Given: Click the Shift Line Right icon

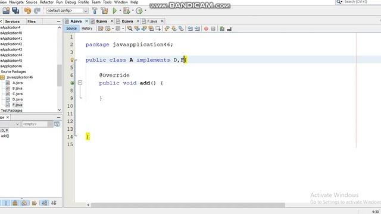Looking at the screenshot, I should (x=197, y=29).
